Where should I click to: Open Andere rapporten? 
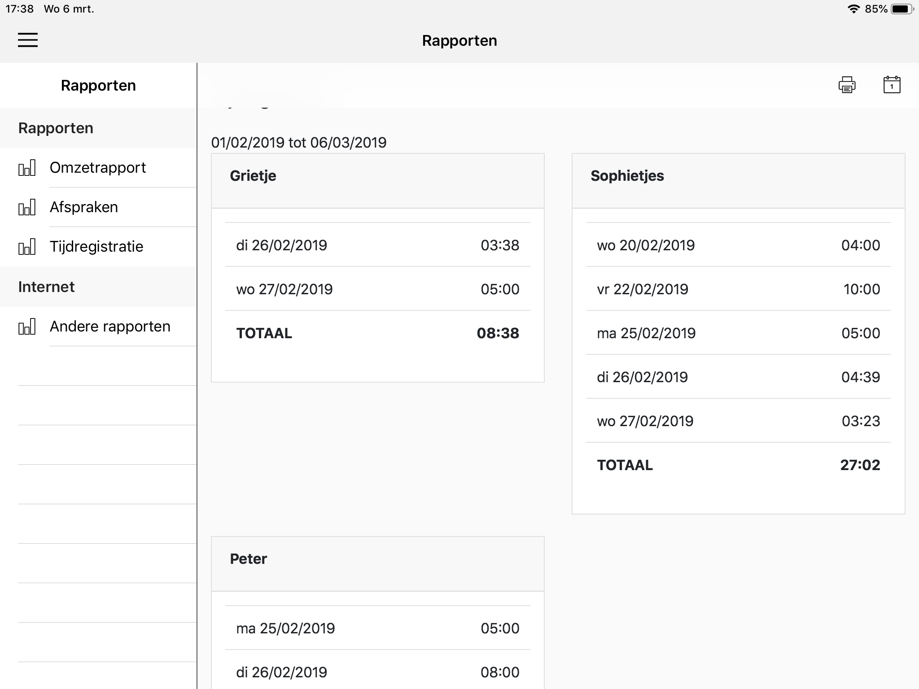[x=110, y=327]
